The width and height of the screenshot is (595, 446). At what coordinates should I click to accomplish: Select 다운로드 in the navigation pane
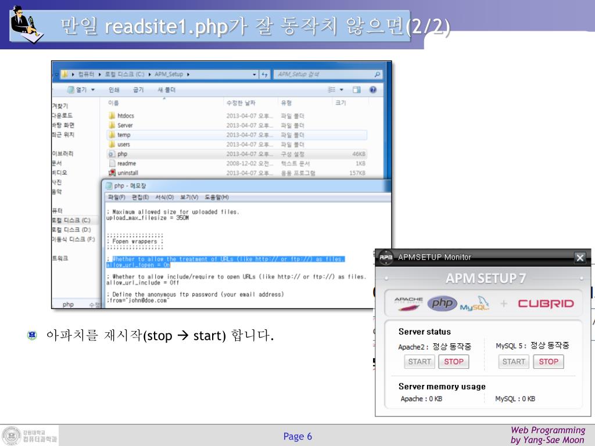[62, 116]
